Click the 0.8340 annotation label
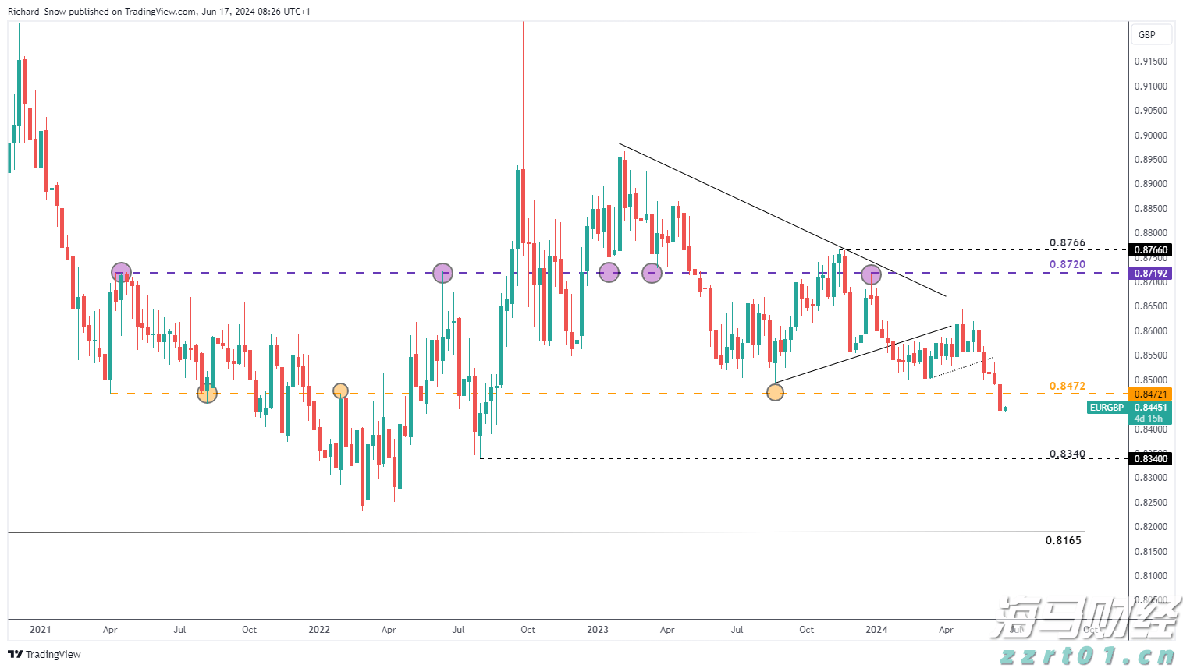The width and height of the screenshot is (1183, 668). [x=1067, y=454]
